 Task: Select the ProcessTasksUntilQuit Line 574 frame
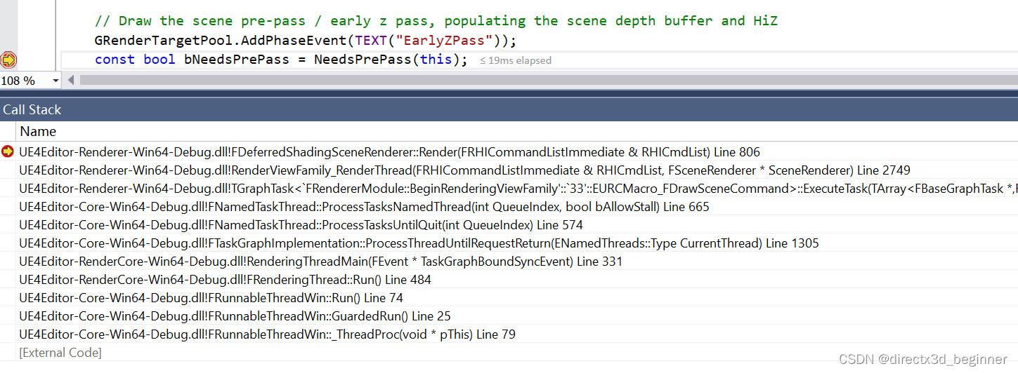(x=301, y=225)
